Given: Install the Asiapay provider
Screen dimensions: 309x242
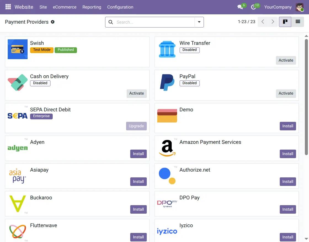Looking at the screenshot, I should (138, 182).
